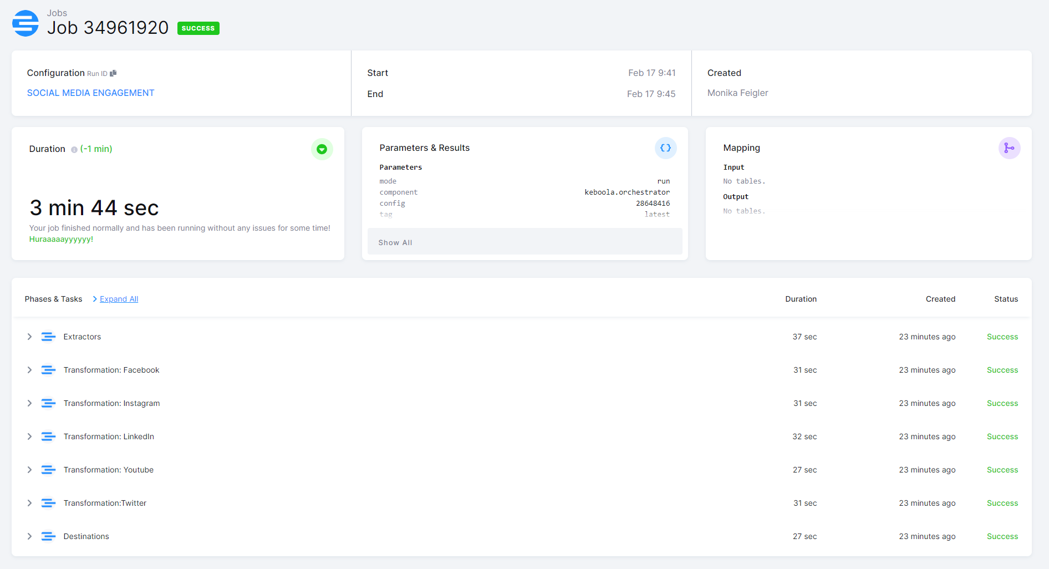Open the Parameters & Results braces icon
This screenshot has height=569, width=1049.
(665, 148)
